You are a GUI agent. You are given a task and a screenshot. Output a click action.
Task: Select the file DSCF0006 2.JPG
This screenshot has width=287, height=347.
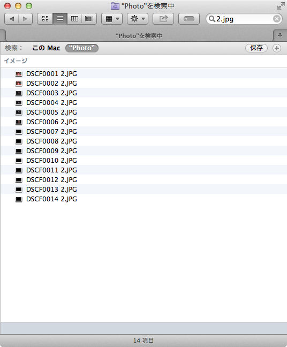(x=143, y=122)
